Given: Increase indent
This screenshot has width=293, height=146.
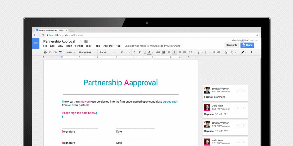Looking at the screenshot, I should [x=219, y=52].
